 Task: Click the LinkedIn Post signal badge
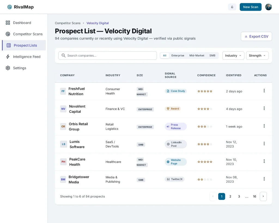tap(176, 144)
